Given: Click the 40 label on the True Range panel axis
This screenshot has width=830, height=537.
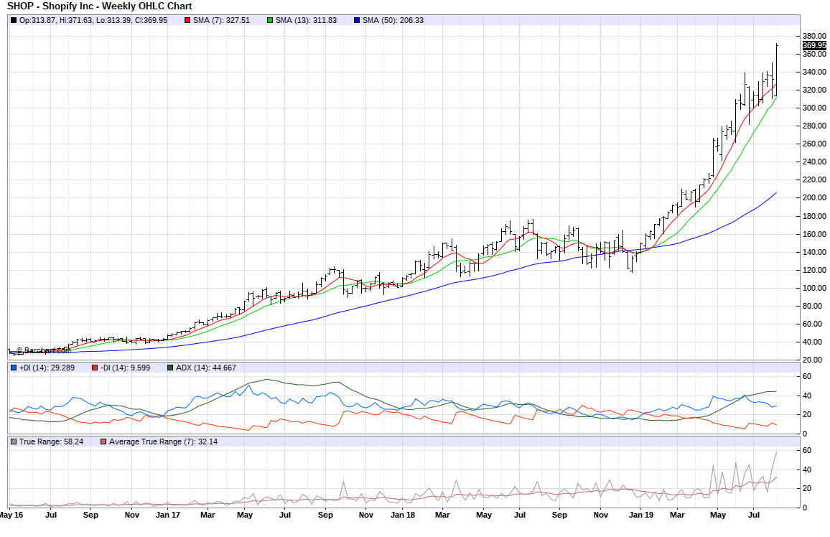Looking at the screenshot, I should [x=807, y=470].
